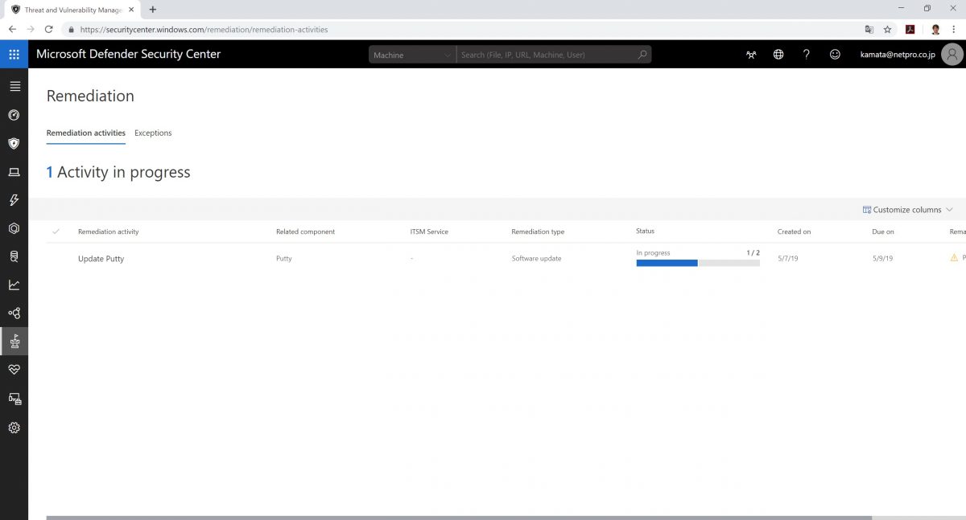Open the Machine search type dropdown
Screen dimensions: 966x520
tap(412, 55)
